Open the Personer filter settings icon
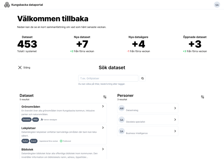The image size is (224, 159). [202, 97]
